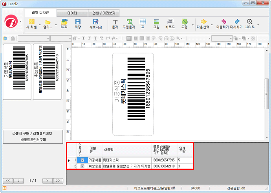Click the 상품명 column header
The width and height of the screenshot is (271, 193).
[x=127, y=150]
